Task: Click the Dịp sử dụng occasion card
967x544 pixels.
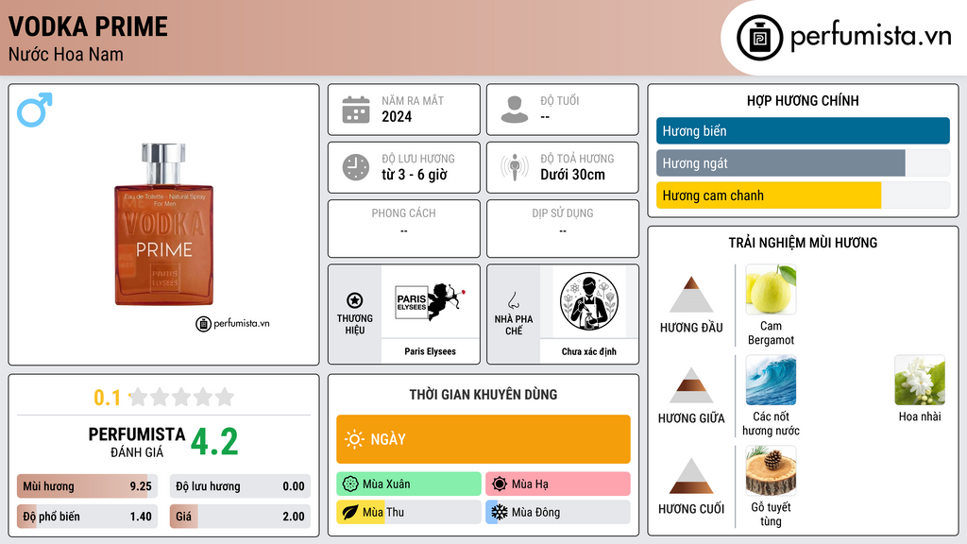Action: pyautogui.click(x=563, y=229)
